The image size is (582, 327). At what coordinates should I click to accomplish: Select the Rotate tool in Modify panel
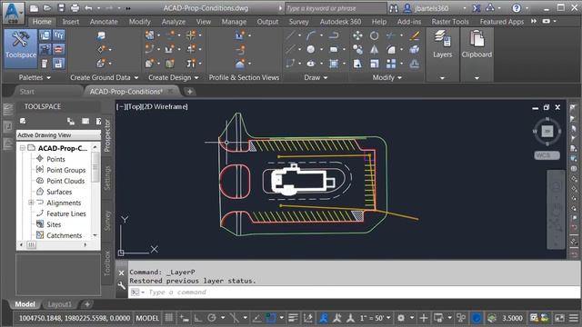pos(374,35)
